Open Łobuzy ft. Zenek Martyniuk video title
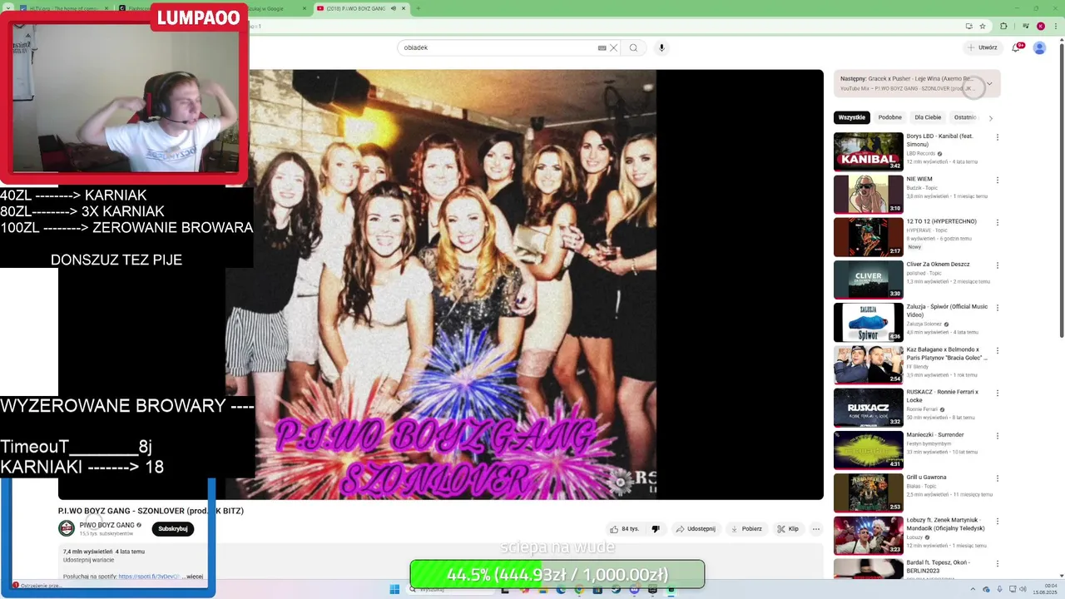Screen dimensions: 1065x599 (x=946, y=524)
